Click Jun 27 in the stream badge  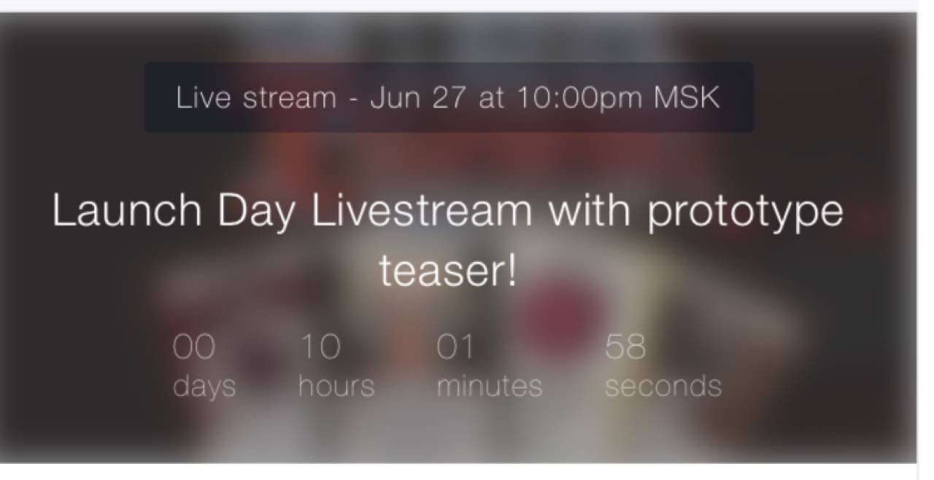(x=417, y=98)
